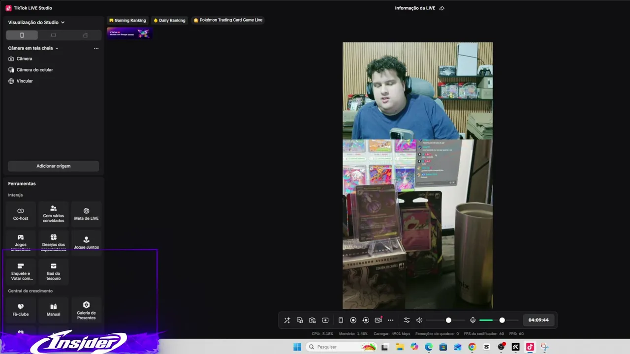This screenshot has width=630, height=354.
Task: Open the Co-host tool
Action: (21, 214)
